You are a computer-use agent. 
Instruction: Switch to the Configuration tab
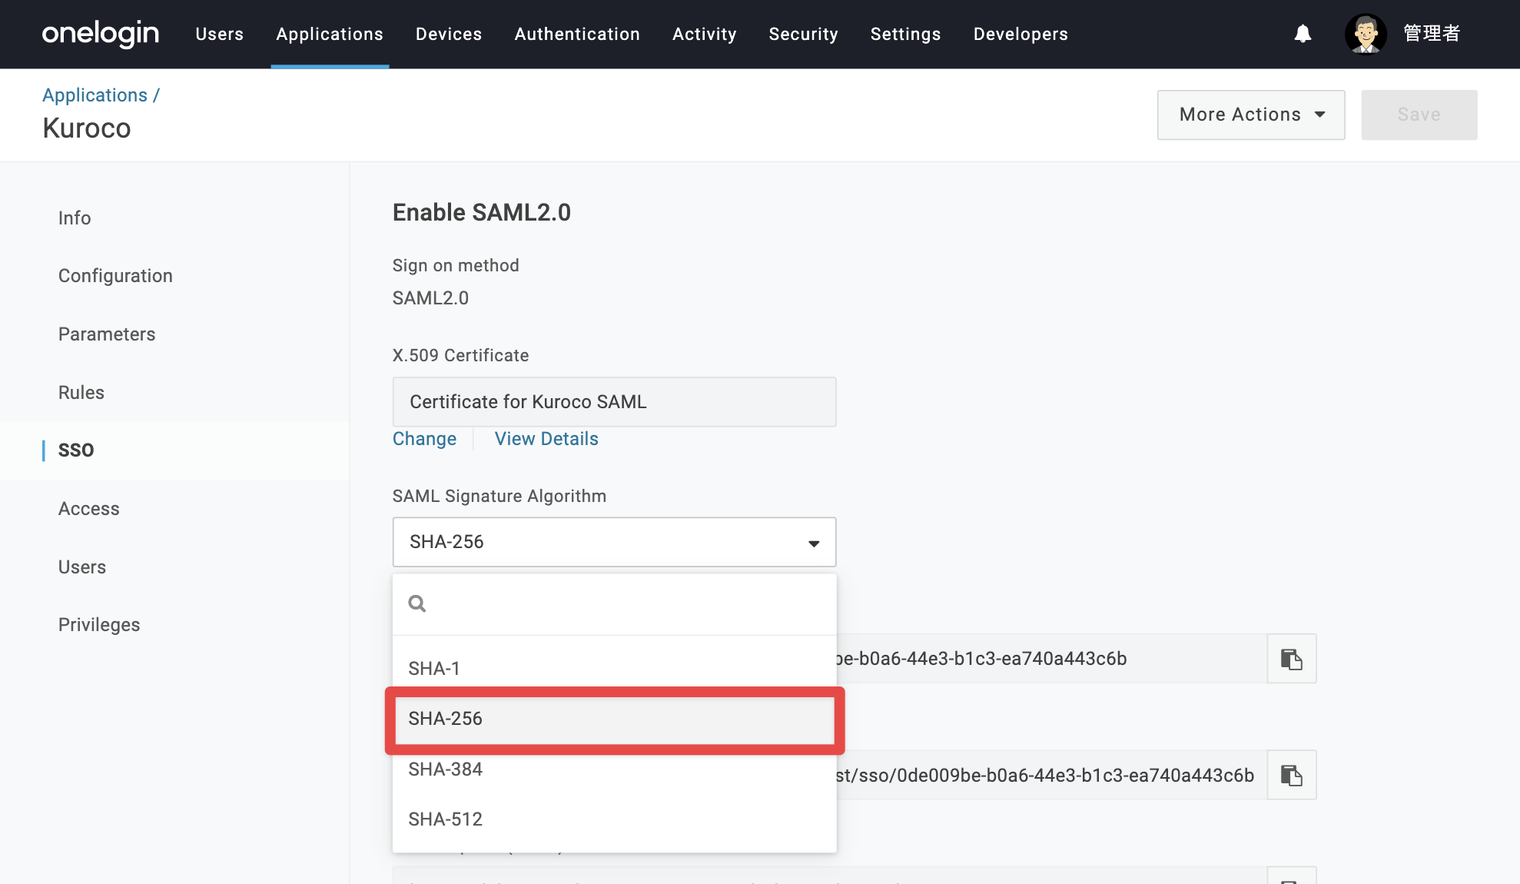115,276
